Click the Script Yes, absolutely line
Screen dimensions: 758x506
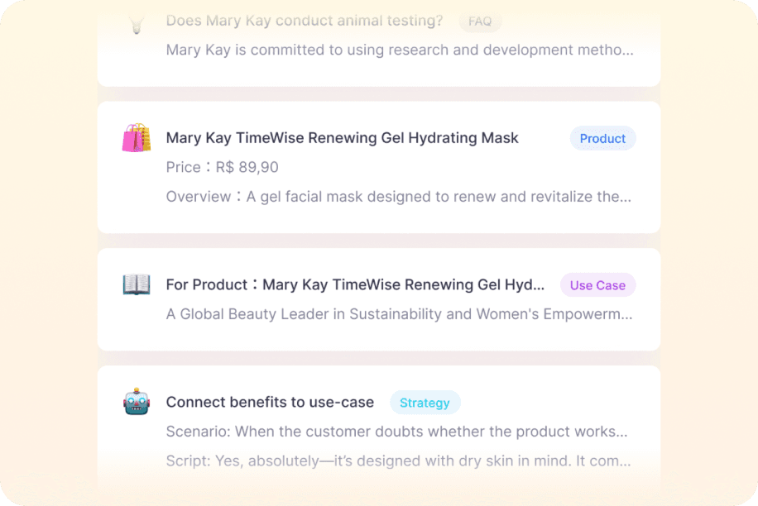click(398, 461)
